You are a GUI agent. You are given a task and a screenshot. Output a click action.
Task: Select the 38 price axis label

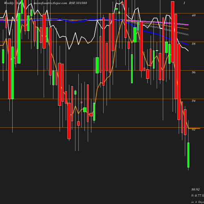coord(193,44)
